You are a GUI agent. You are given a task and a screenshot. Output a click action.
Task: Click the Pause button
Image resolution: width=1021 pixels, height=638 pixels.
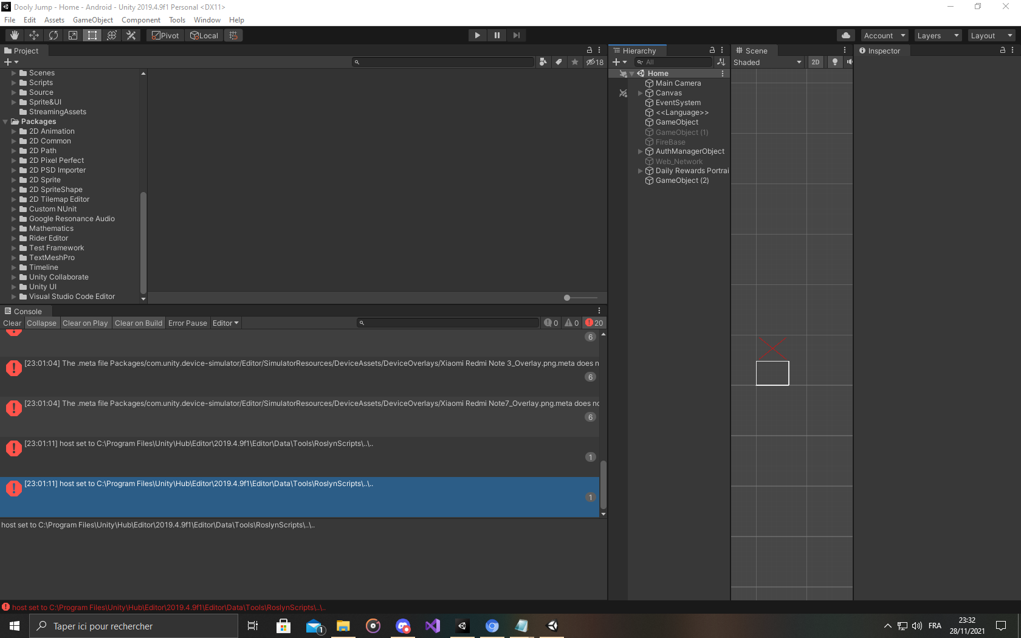[497, 35]
